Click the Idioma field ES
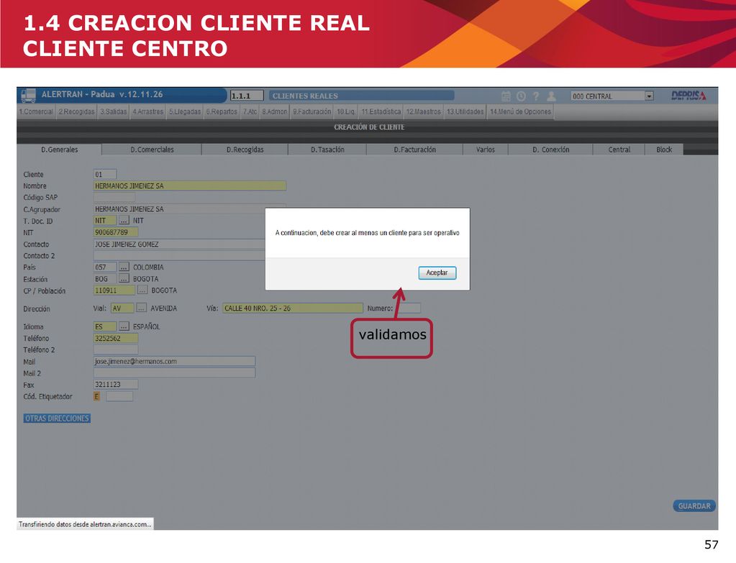Viewport: 736px width, 563px height. pyautogui.click(x=104, y=326)
